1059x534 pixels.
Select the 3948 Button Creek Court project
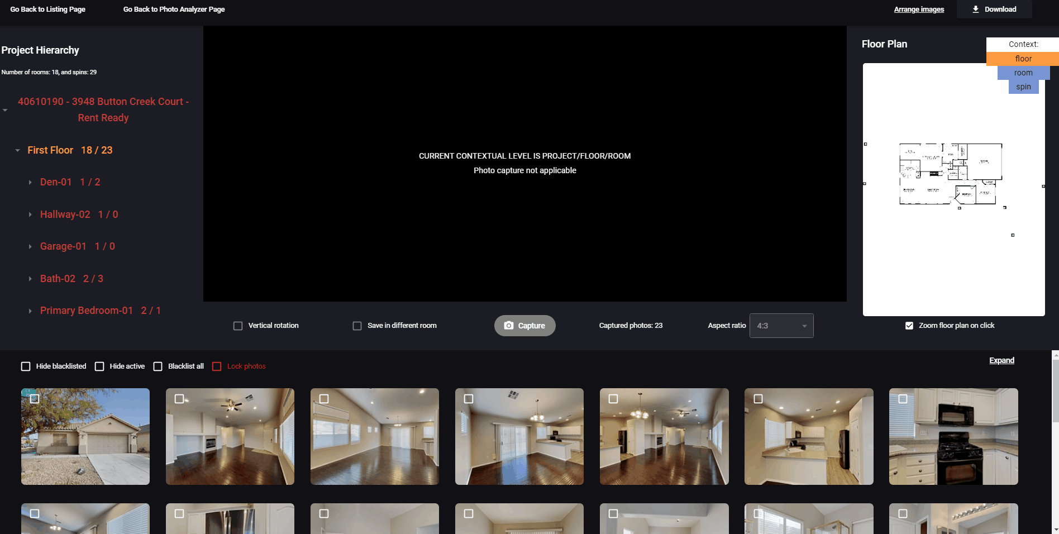pos(103,109)
